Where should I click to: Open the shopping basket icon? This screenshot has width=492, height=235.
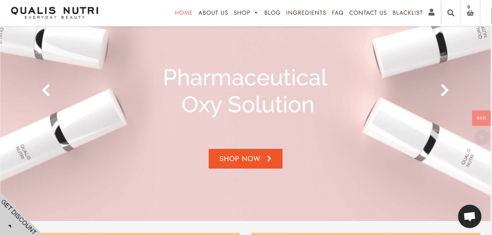click(x=470, y=13)
